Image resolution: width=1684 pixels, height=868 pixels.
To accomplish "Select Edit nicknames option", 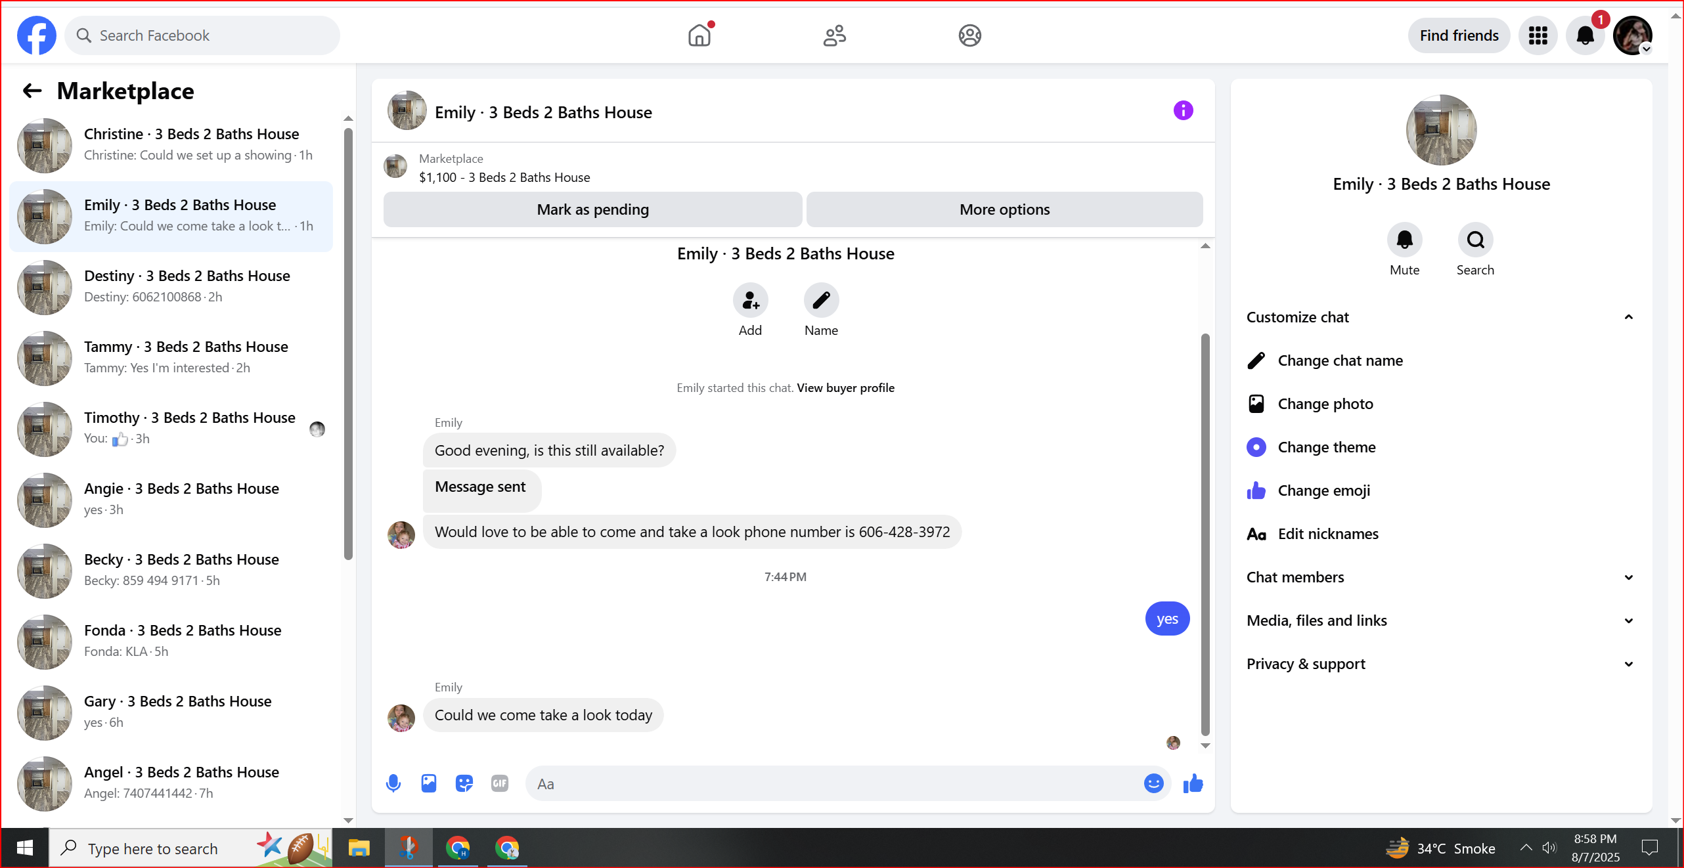I will coord(1442,534).
